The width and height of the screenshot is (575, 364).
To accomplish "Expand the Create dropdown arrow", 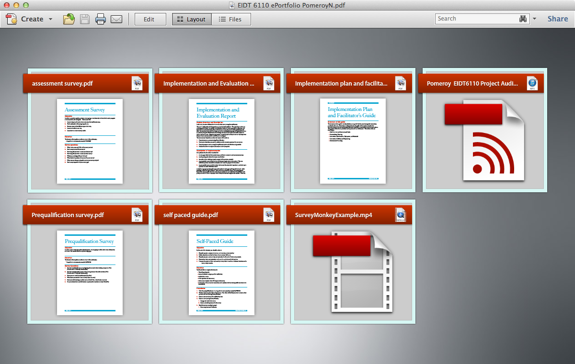I will [50, 19].
